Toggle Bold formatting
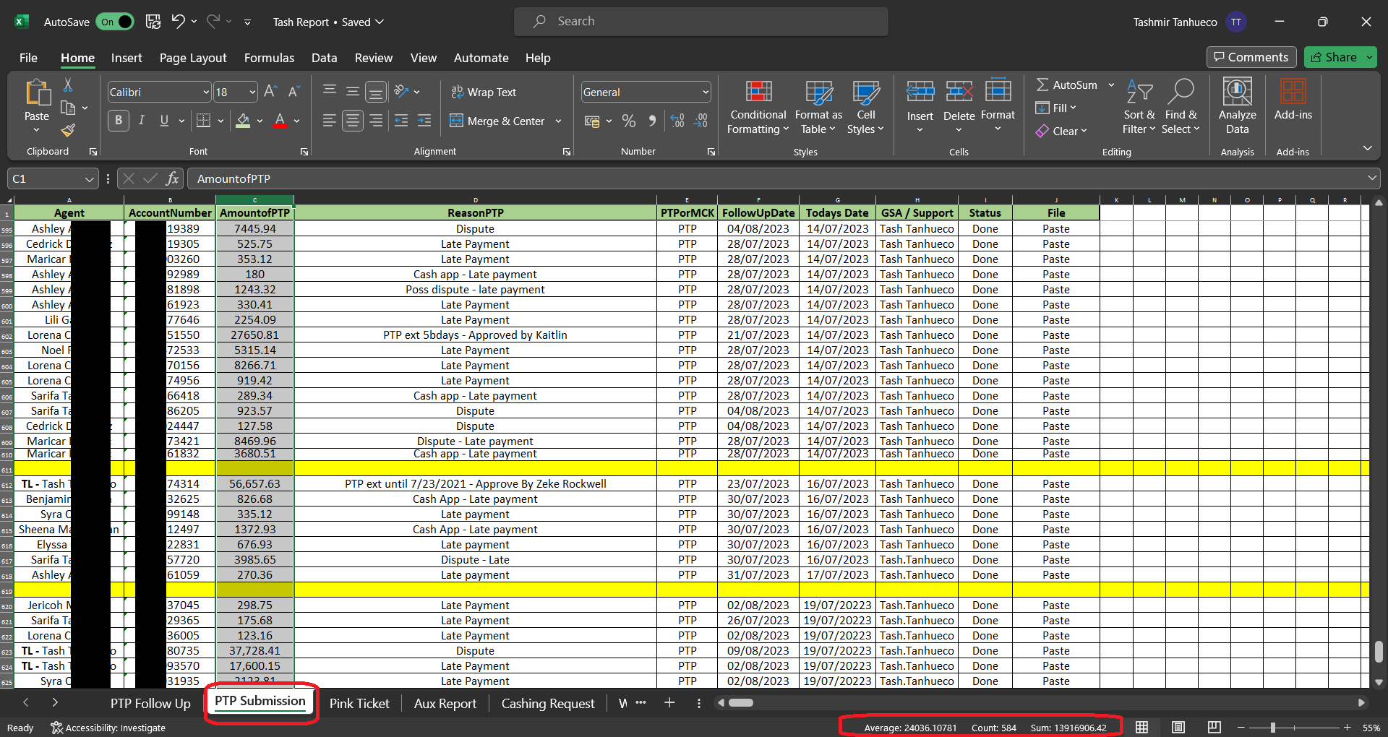1388x737 pixels. point(119,121)
